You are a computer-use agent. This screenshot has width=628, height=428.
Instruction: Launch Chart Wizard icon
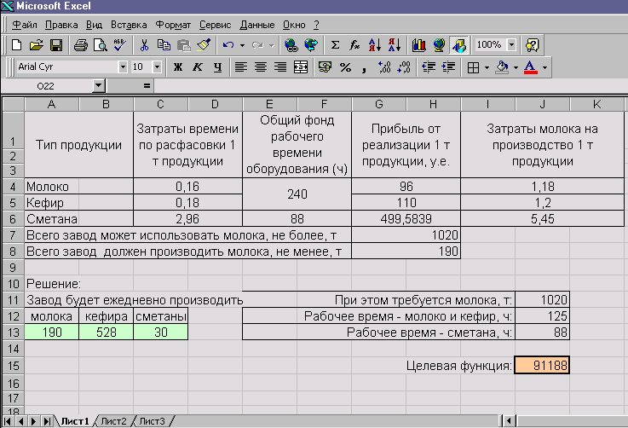pyautogui.click(x=419, y=45)
